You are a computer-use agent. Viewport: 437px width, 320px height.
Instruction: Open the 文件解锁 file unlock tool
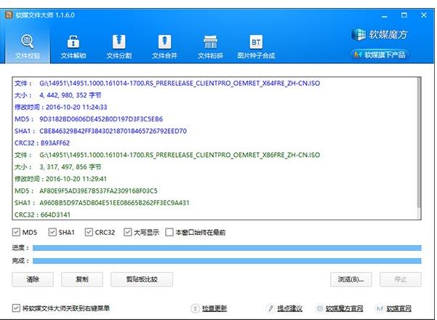(73, 47)
